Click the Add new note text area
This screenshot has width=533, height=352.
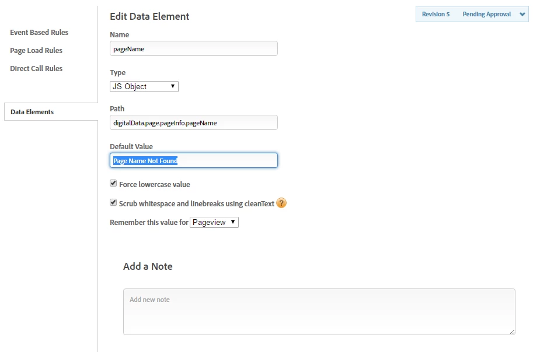319,312
